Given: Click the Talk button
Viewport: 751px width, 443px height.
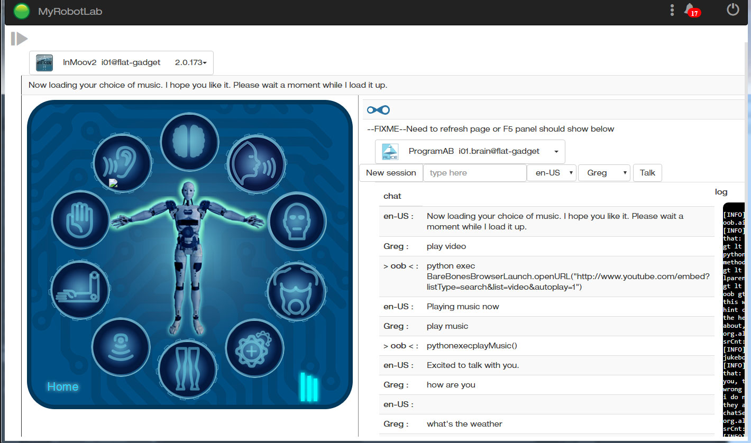Looking at the screenshot, I should (x=647, y=173).
